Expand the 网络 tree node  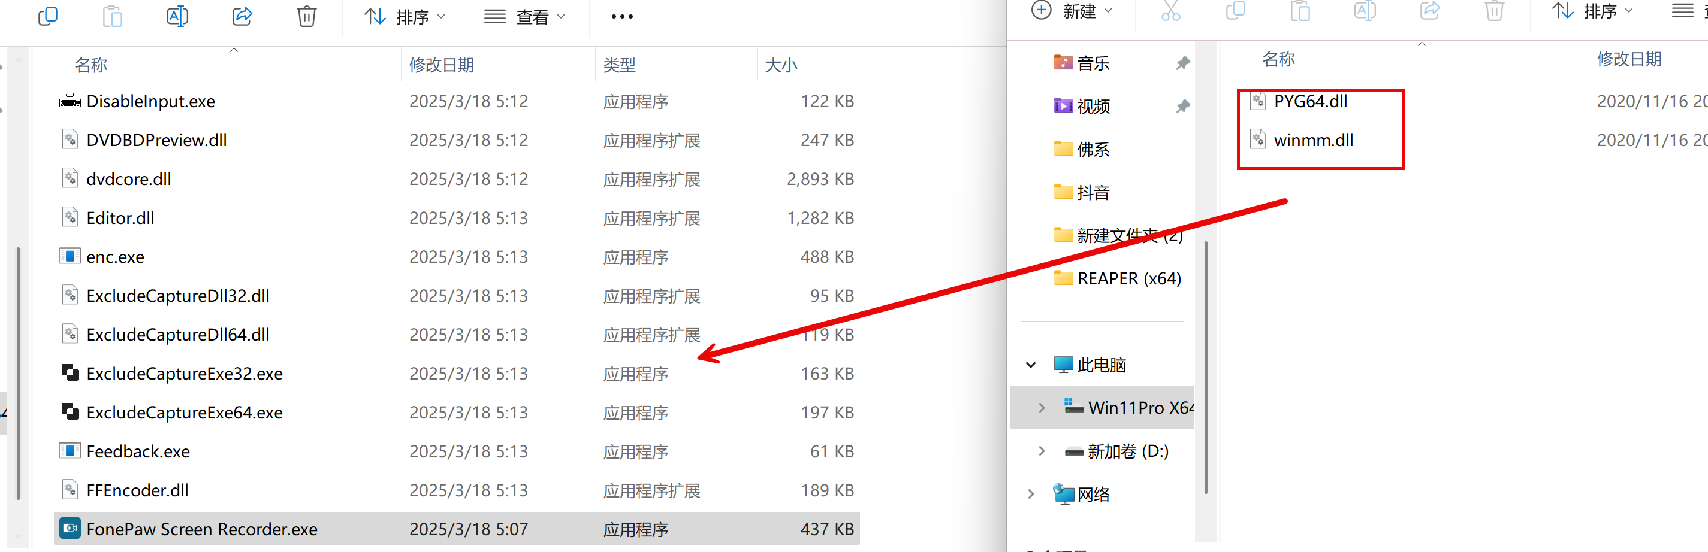coord(1030,494)
